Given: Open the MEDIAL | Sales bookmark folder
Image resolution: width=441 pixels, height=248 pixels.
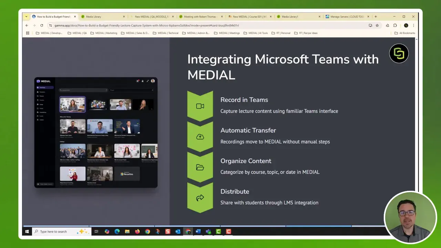Looking at the screenshot, I should [x=135, y=33].
